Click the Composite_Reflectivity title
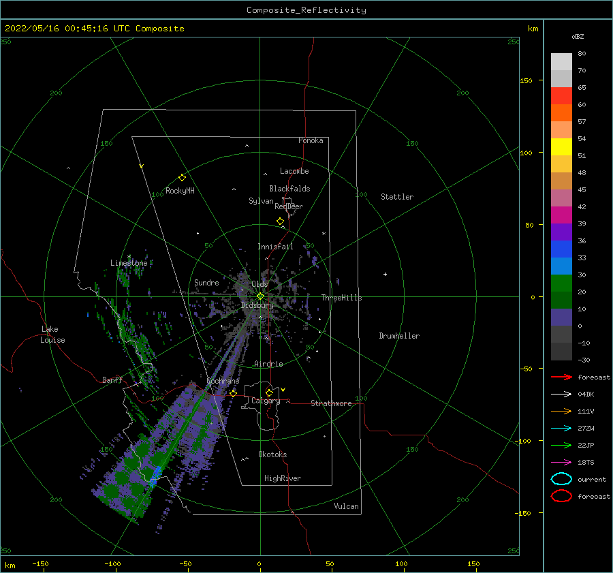613x573 pixels. click(x=306, y=10)
